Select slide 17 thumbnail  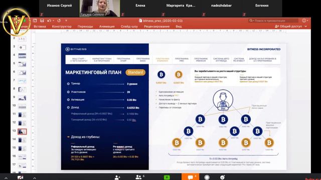22,165
